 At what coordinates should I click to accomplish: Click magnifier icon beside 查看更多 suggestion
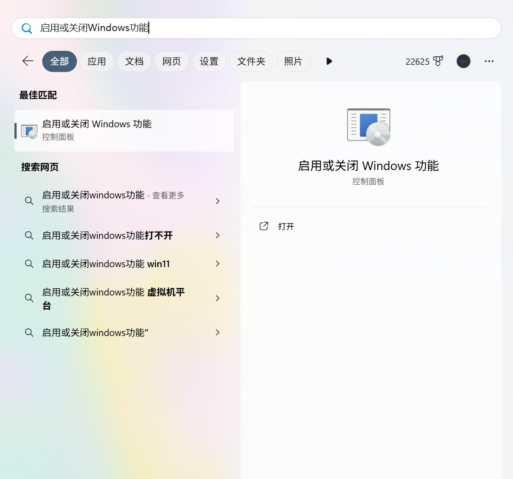point(29,201)
